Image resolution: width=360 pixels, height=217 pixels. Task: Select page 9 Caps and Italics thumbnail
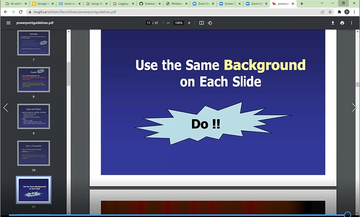tap(33, 116)
